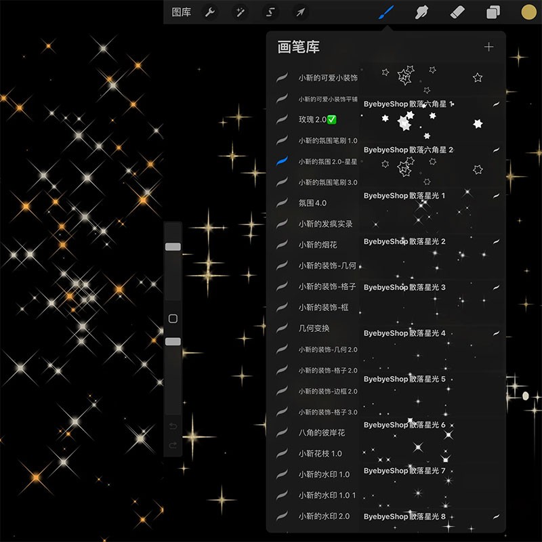This screenshot has width=542, height=542.
Task: Select the Eraser tool
Action: coord(458,12)
